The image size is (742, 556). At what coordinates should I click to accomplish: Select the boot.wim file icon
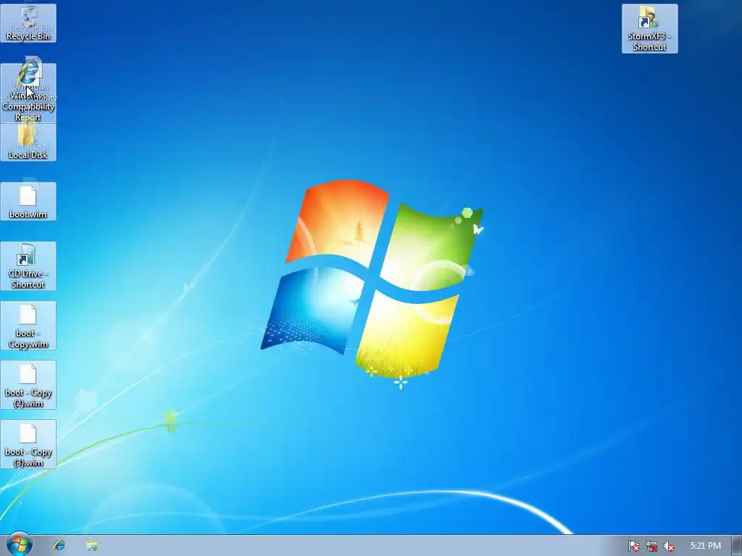point(28,201)
